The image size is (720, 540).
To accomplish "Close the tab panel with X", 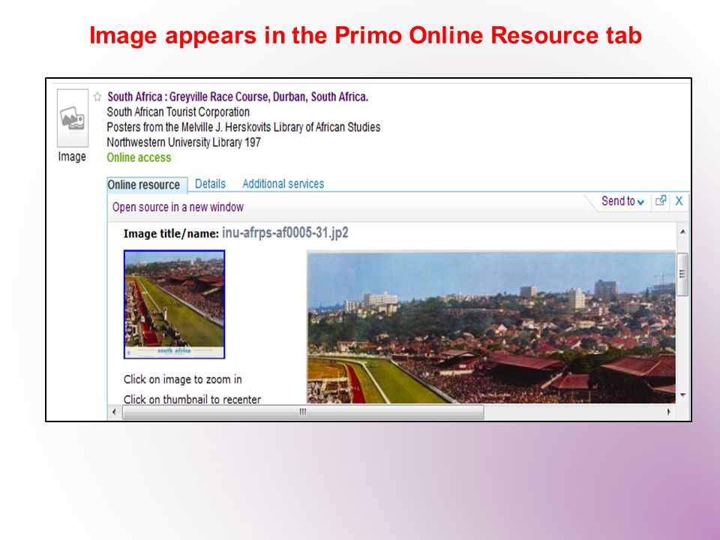I will click(679, 201).
